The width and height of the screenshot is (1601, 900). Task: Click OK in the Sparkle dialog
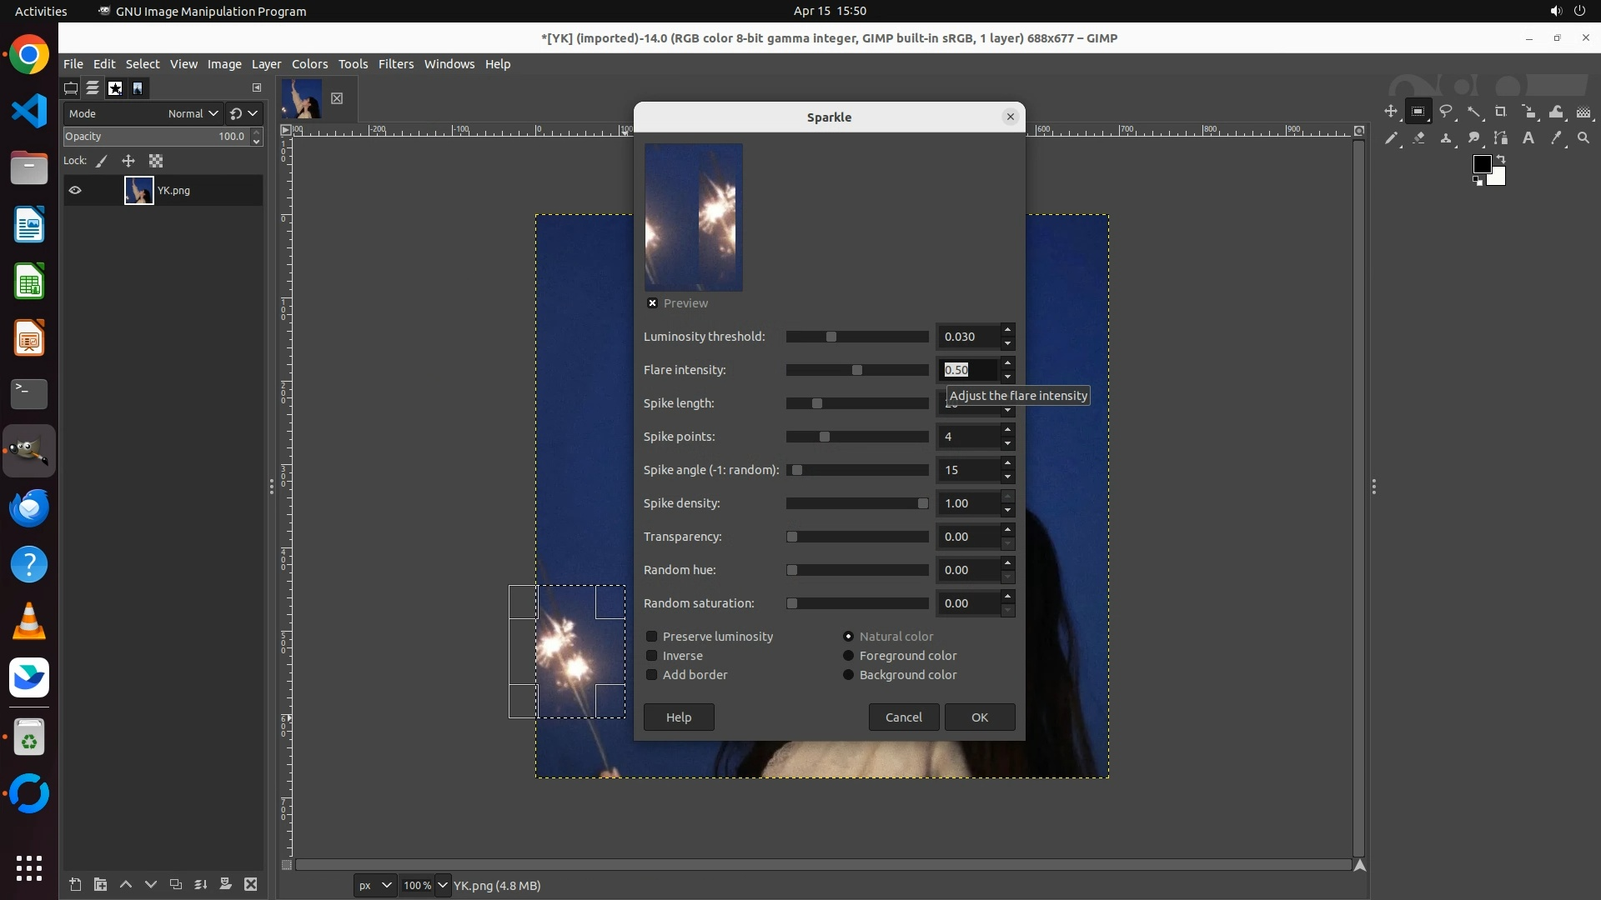click(979, 717)
